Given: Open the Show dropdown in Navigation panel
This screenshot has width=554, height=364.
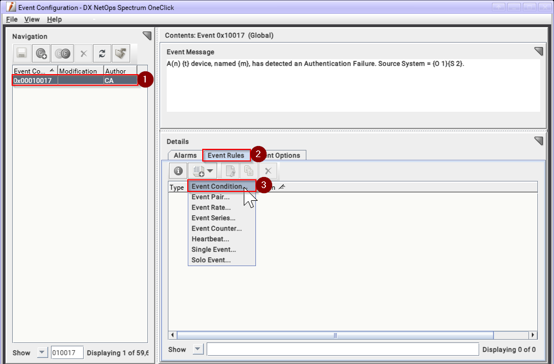Looking at the screenshot, I should click(43, 352).
